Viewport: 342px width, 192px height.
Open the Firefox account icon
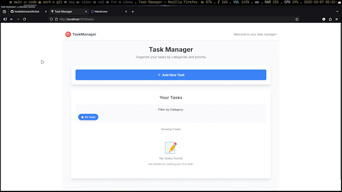point(324,19)
